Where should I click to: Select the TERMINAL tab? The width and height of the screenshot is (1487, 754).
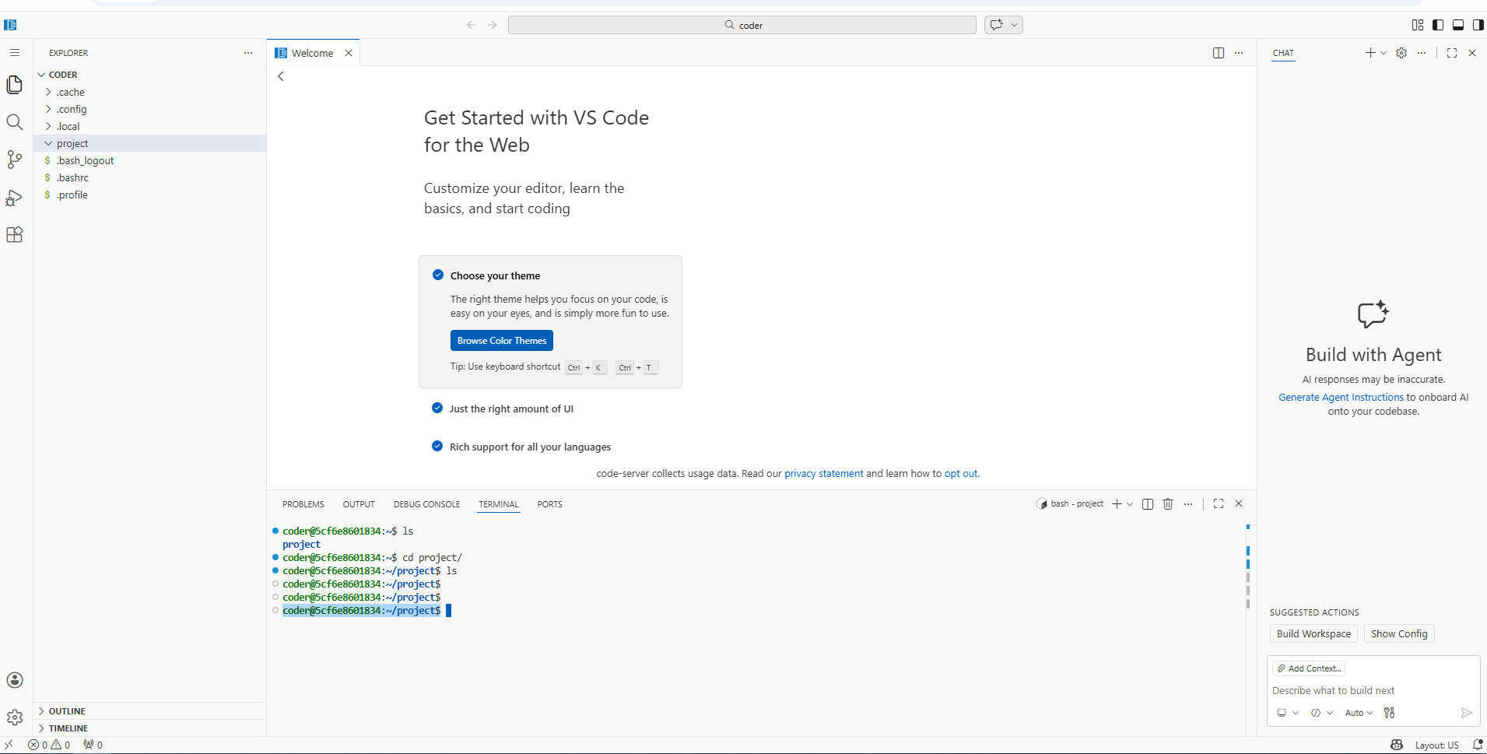pyautogui.click(x=499, y=504)
